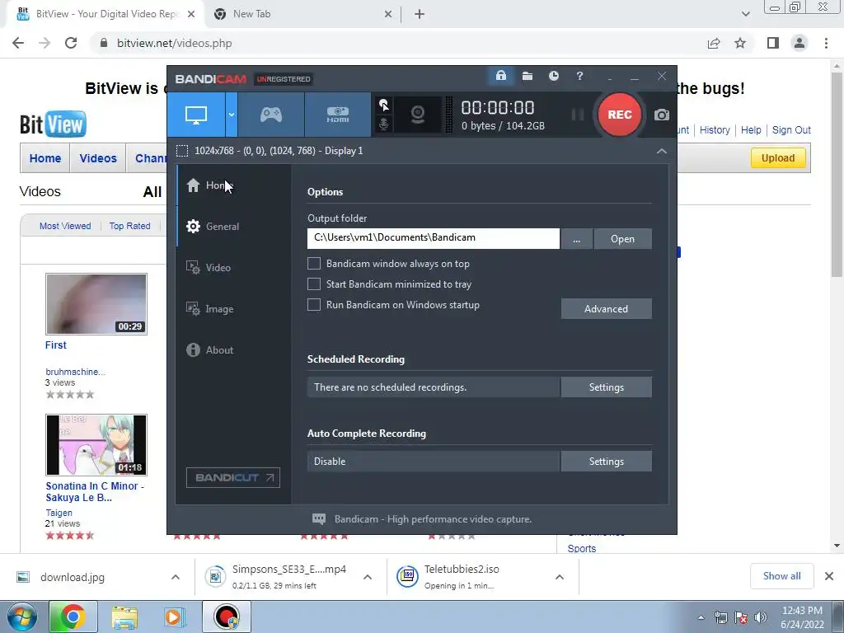Viewport: 844px width, 633px height.
Task: Open Windows Start menu orb
Action: 22,617
